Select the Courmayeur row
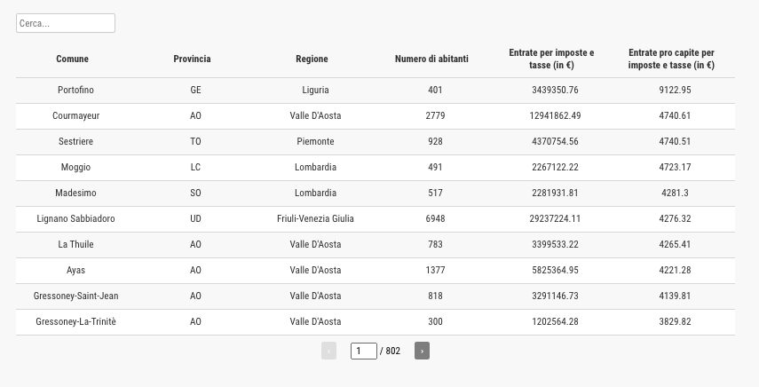This screenshot has height=387, width=759. tap(376, 115)
